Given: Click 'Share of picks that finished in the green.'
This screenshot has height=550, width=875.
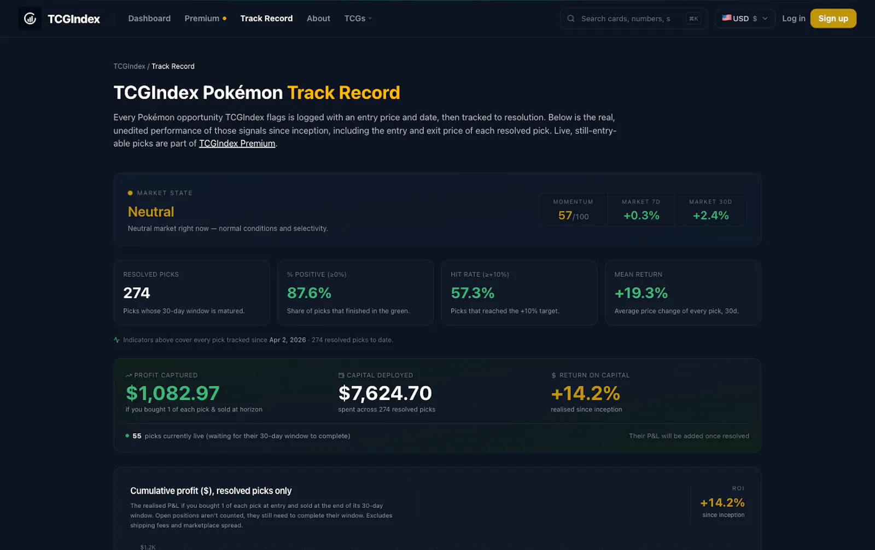Looking at the screenshot, I should [x=348, y=311].
